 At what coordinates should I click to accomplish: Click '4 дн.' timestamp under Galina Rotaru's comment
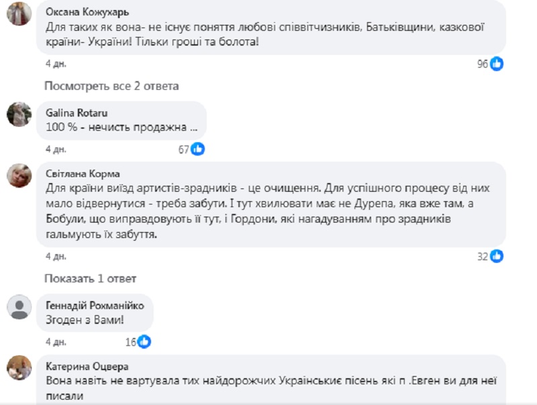pyautogui.click(x=53, y=149)
